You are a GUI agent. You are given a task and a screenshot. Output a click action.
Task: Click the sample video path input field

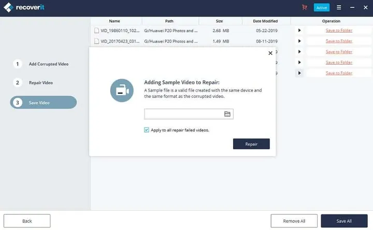183,114
